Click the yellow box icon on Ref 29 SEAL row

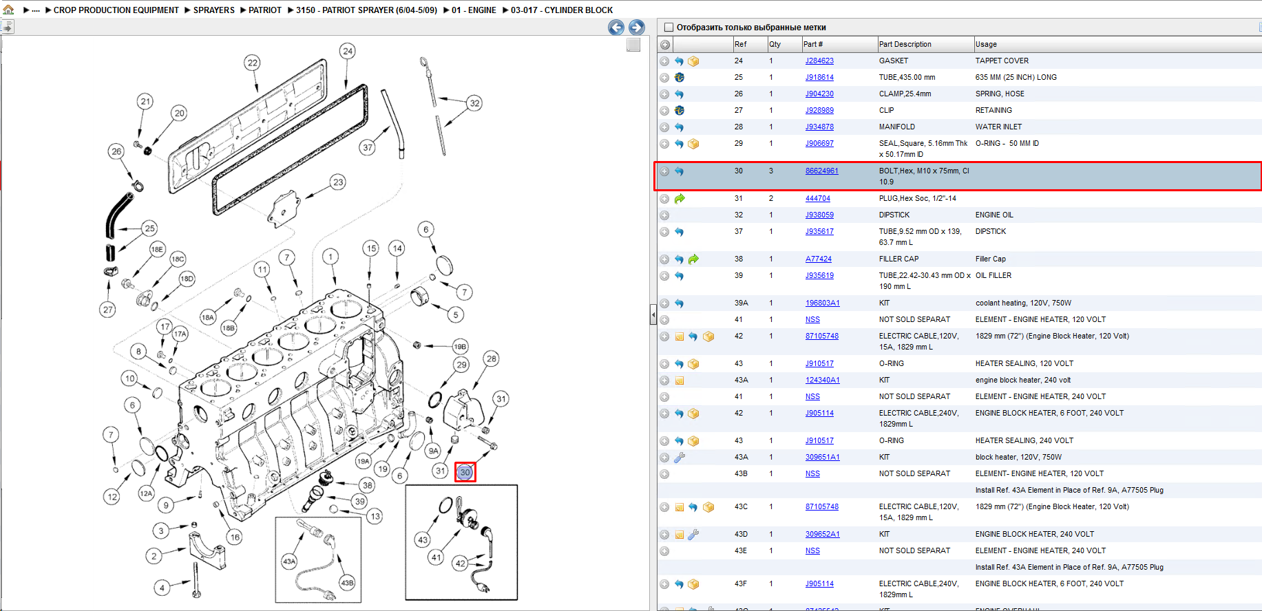coord(693,144)
